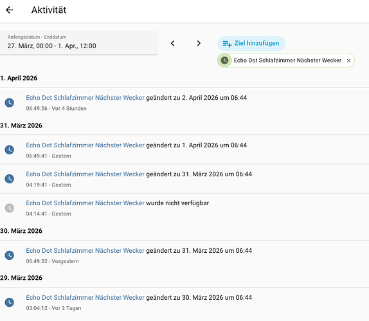Open entity link in 'wurde nicht verfügbar' entry
The width and height of the screenshot is (369, 321).
(85, 203)
